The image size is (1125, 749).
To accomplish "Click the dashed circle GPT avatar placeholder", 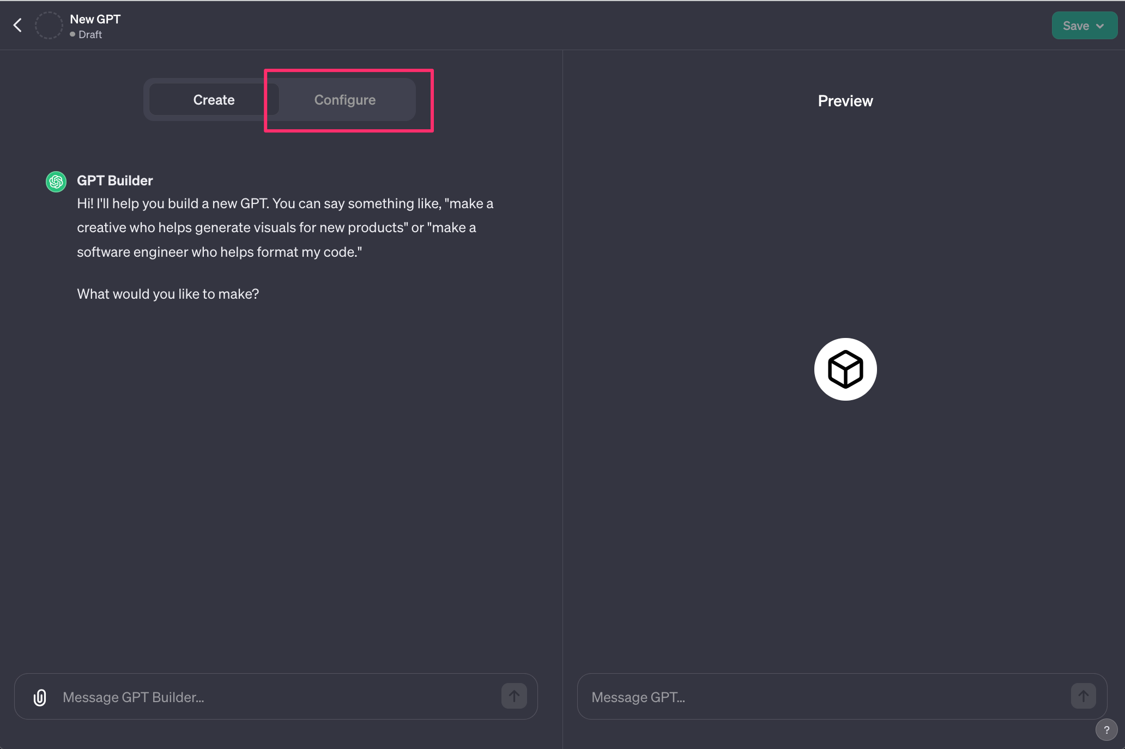I will 49,26.
